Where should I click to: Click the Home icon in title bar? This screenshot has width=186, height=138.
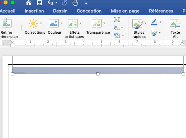pyautogui.click(x=29, y=3)
